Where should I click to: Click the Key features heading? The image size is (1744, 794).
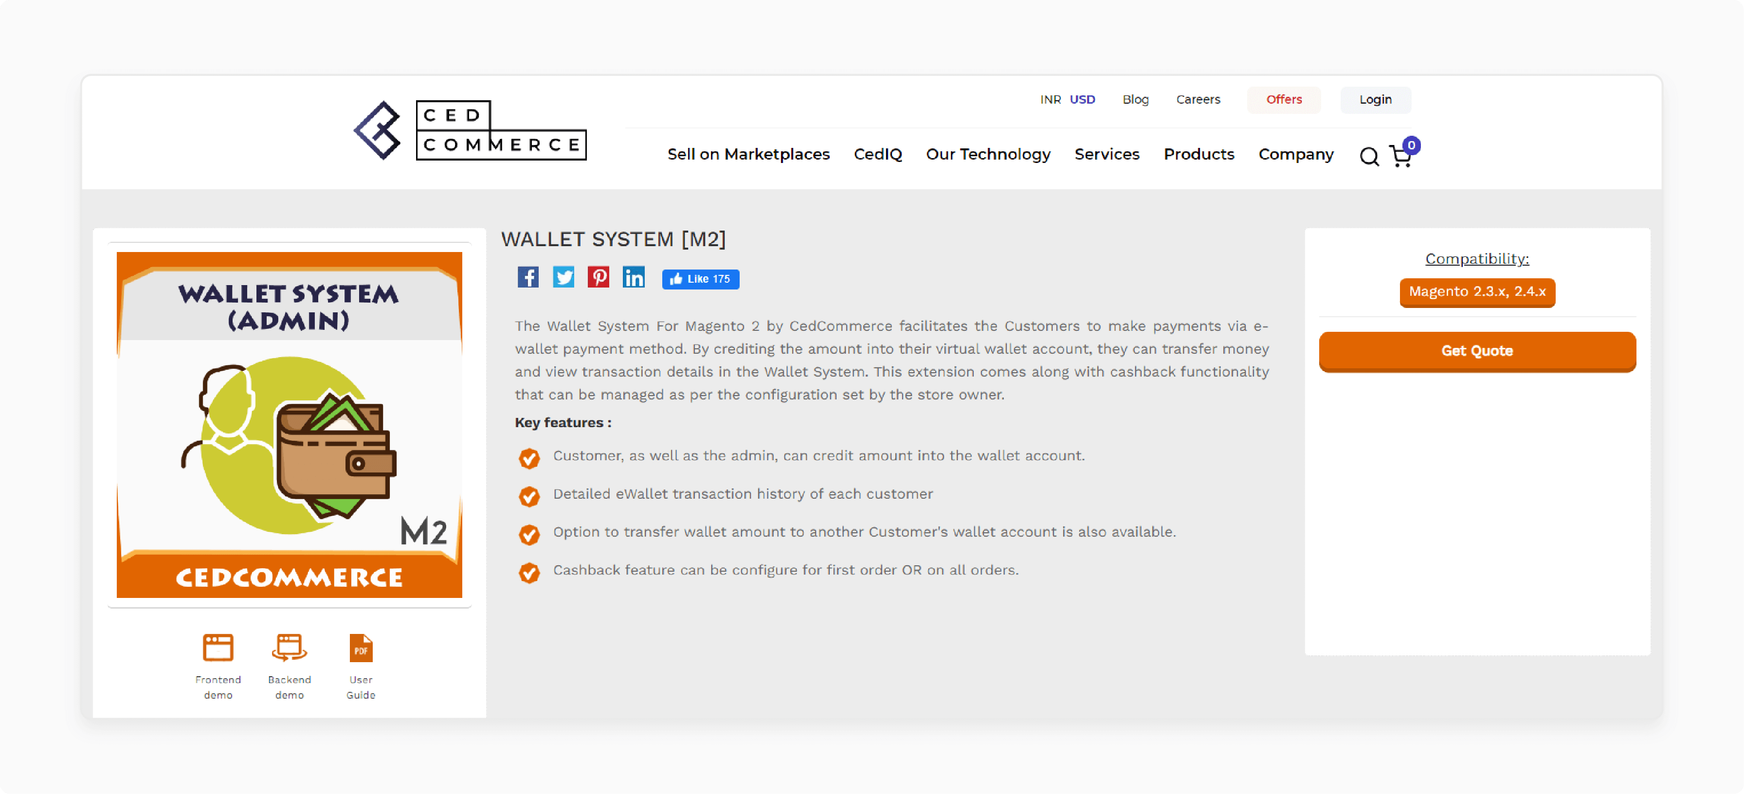click(x=563, y=422)
